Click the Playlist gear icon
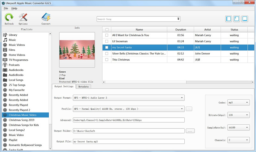Viewport: 256px width, 152px height. (x=5, y=140)
